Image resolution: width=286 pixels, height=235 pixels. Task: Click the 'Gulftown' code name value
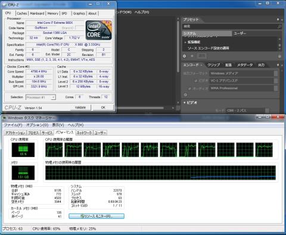pos(41,28)
